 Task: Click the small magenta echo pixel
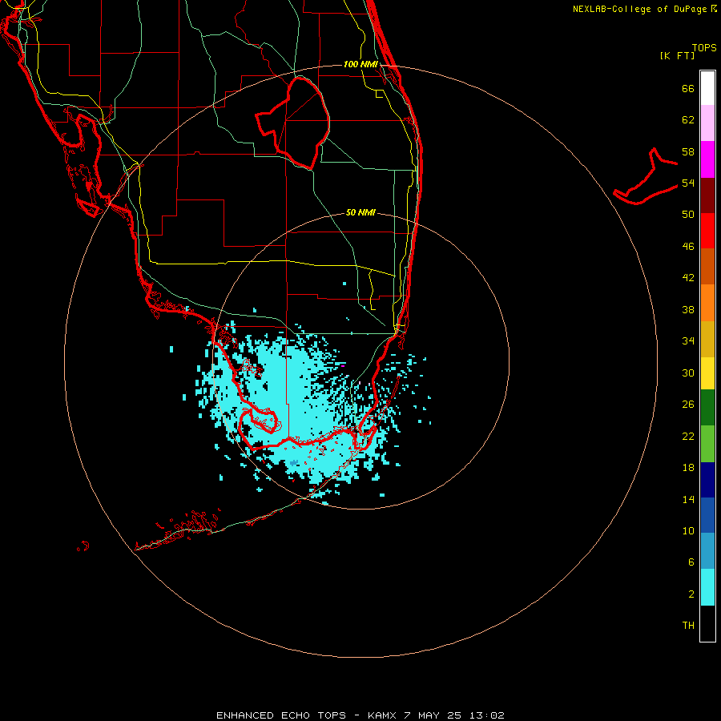tap(343, 366)
